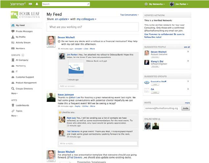
Task: Join the QA group
Action: click(155, 92)
